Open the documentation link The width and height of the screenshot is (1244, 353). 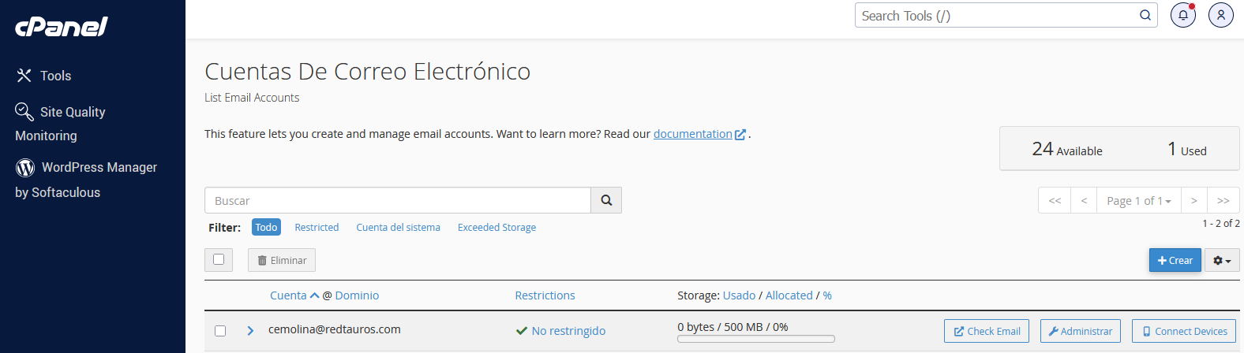point(692,134)
